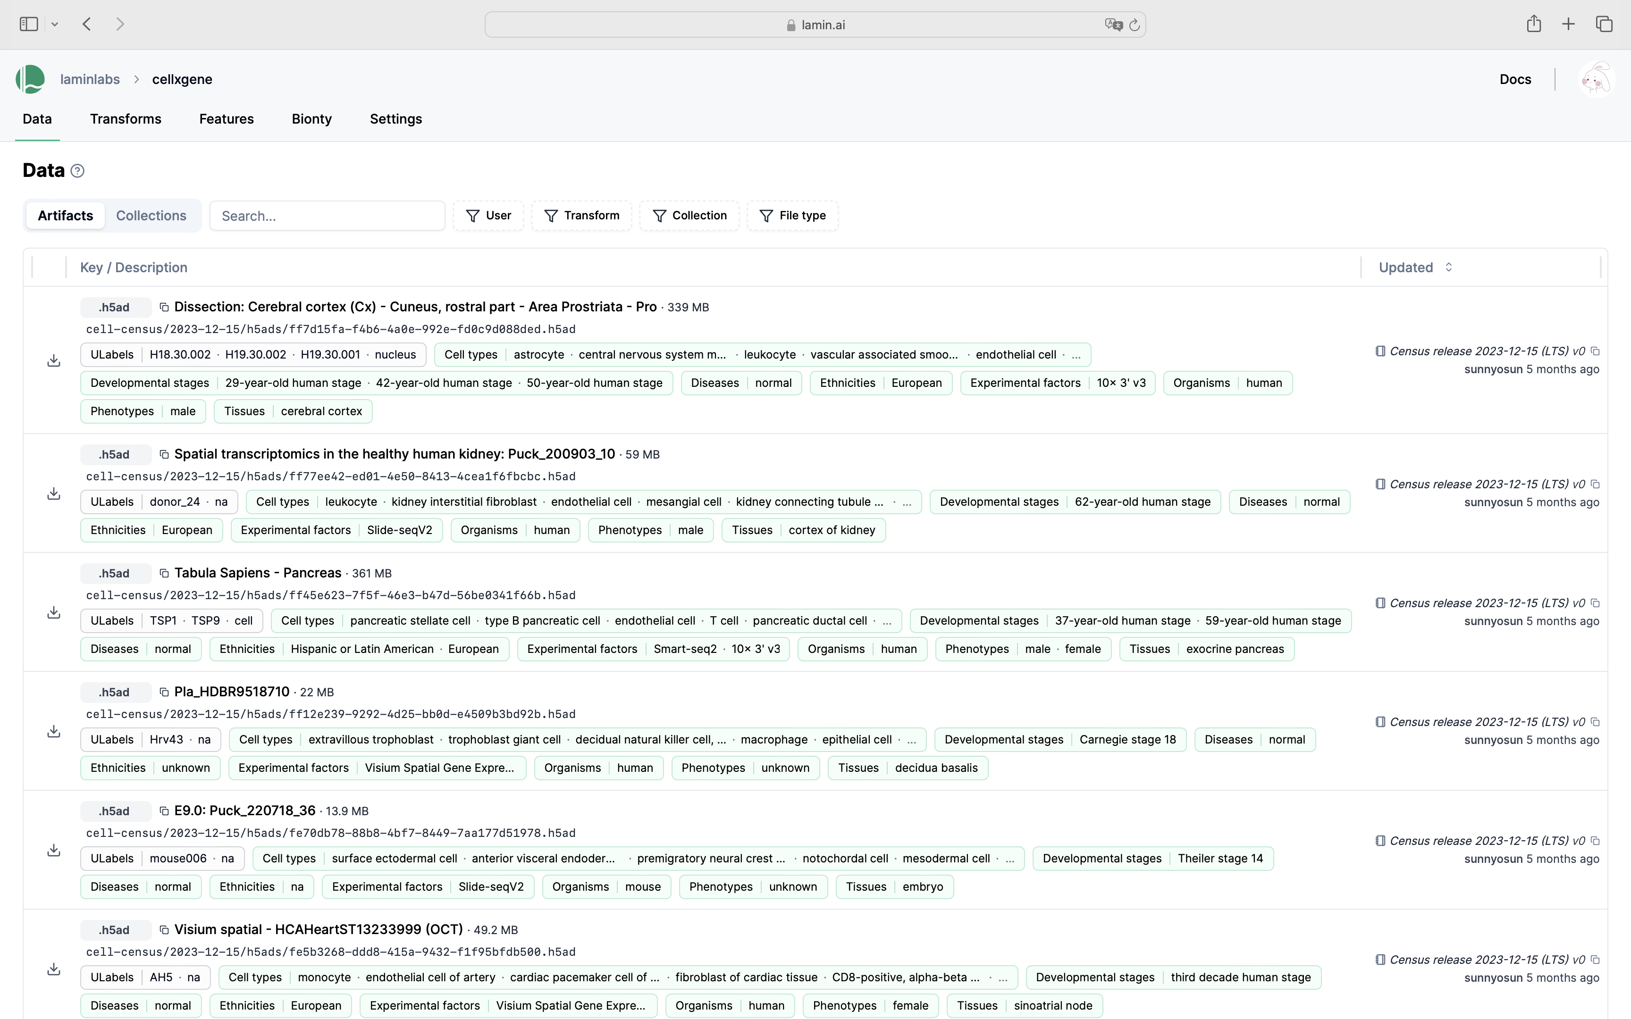Open the Data help question icon

[x=77, y=171]
